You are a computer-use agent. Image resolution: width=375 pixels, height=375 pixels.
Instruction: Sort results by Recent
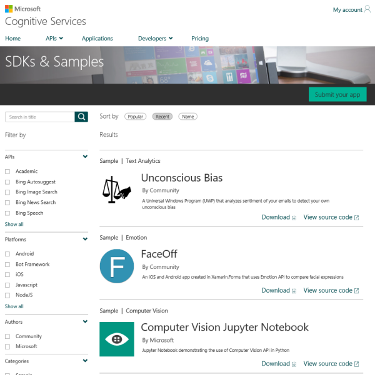(x=162, y=117)
